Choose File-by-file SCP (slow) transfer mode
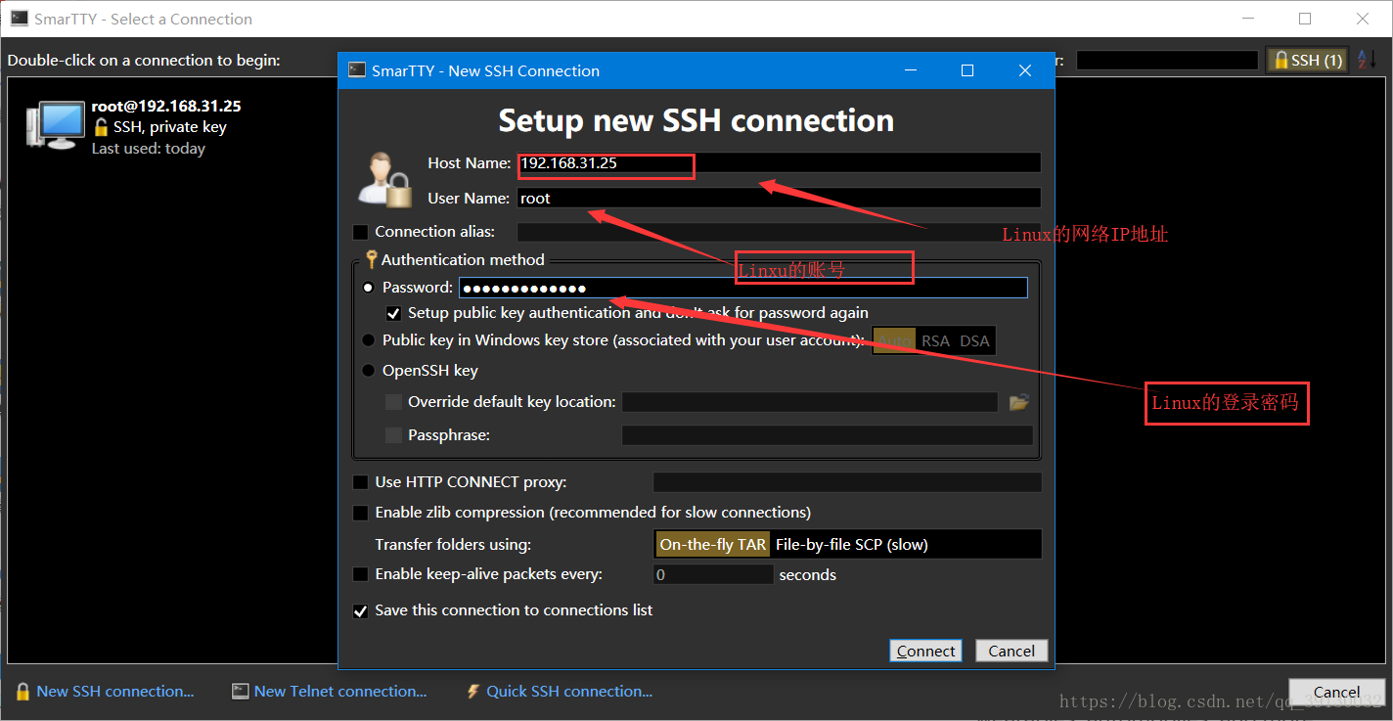 (x=852, y=545)
